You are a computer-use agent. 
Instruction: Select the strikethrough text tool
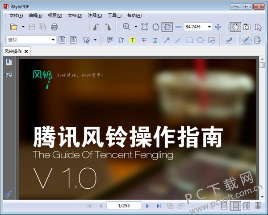point(144,40)
